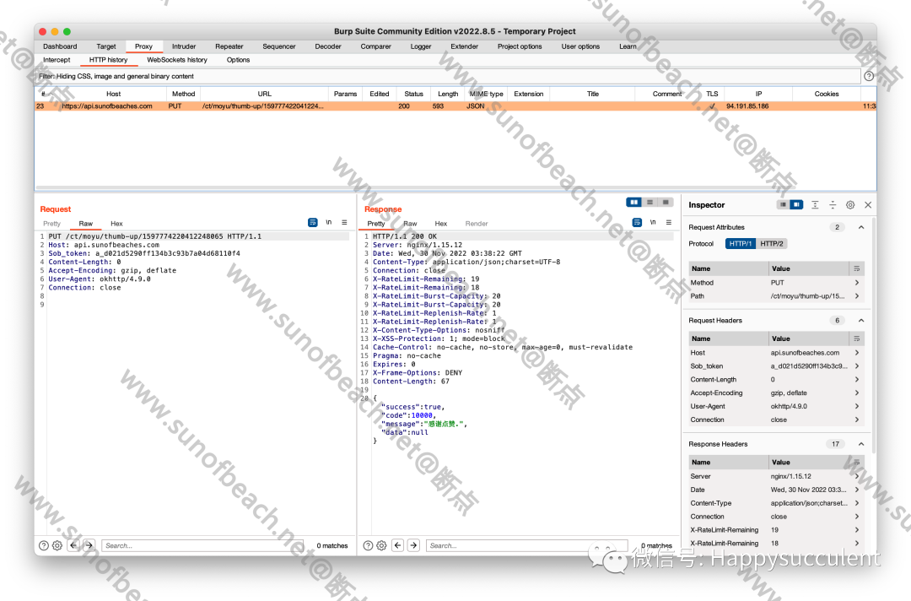Collapse Request Headers section
Image resolution: width=911 pixels, height=601 pixels.
(861, 320)
